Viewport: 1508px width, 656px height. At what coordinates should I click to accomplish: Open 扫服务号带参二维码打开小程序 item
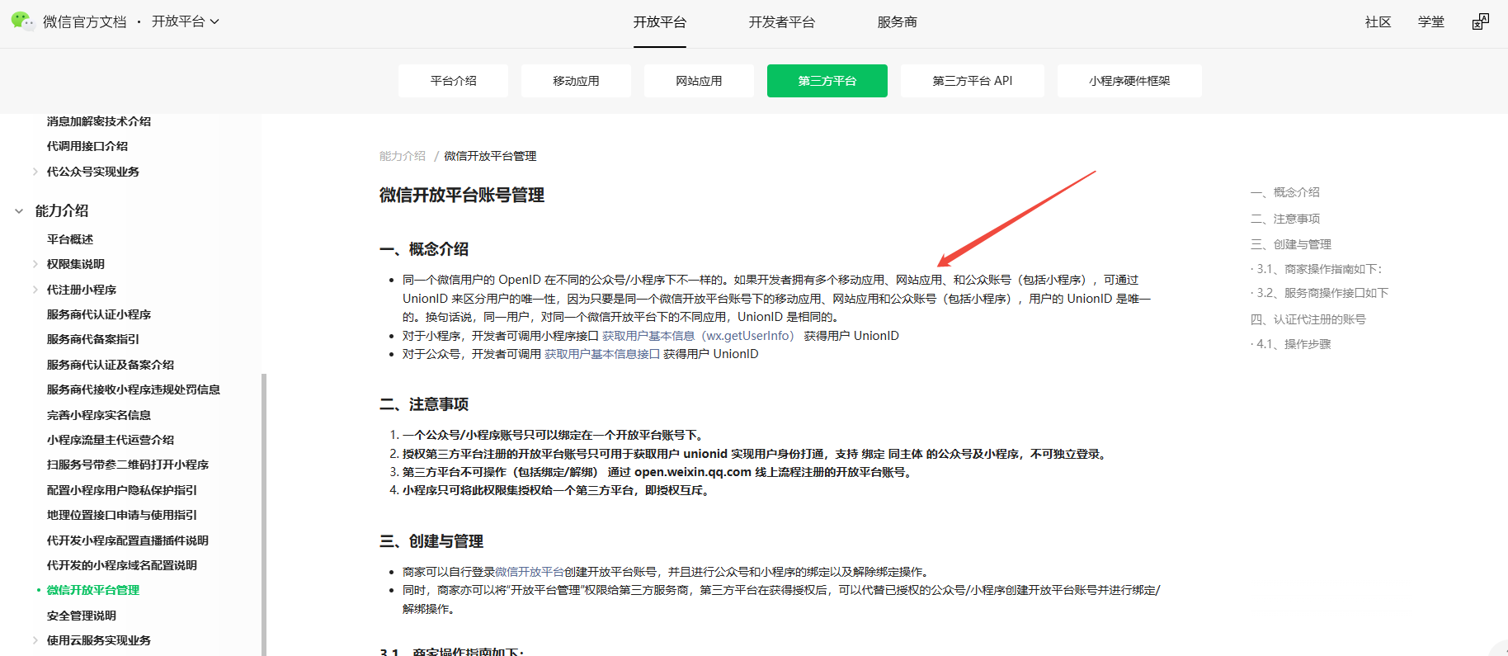pyautogui.click(x=128, y=465)
